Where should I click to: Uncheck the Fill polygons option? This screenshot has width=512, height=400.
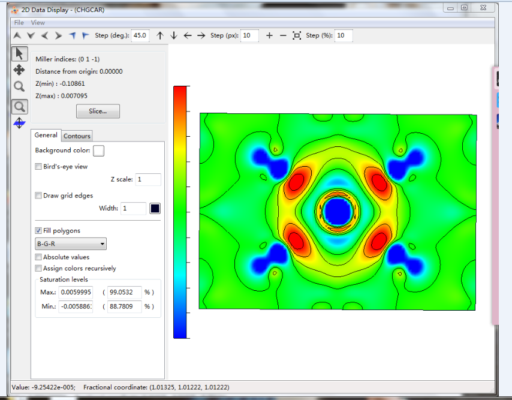point(39,231)
